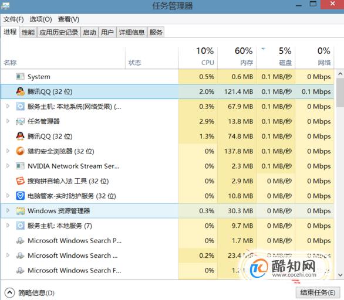344x300 pixels.
Task: Expand the Windows 资源管理器 entry
Action: click(8, 210)
